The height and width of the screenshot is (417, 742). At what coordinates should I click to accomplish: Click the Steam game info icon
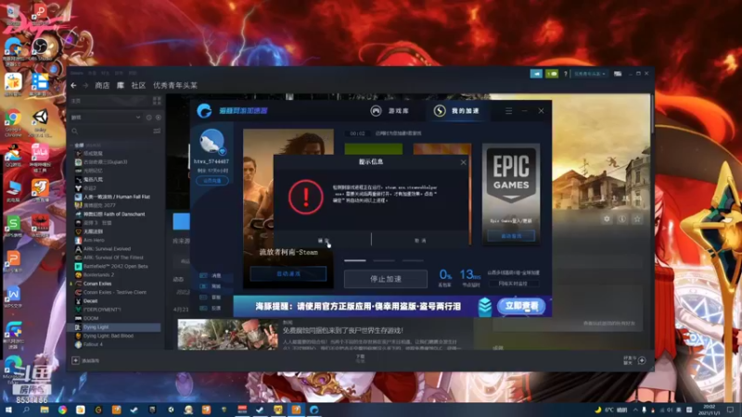click(621, 219)
